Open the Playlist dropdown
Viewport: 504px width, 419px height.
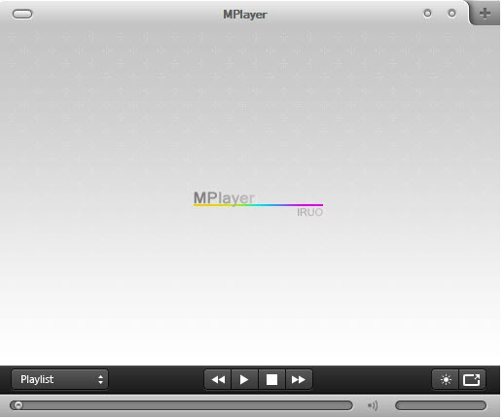pos(59,379)
